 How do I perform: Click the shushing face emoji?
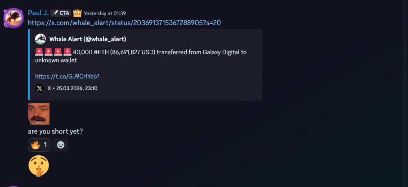click(38, 166)
